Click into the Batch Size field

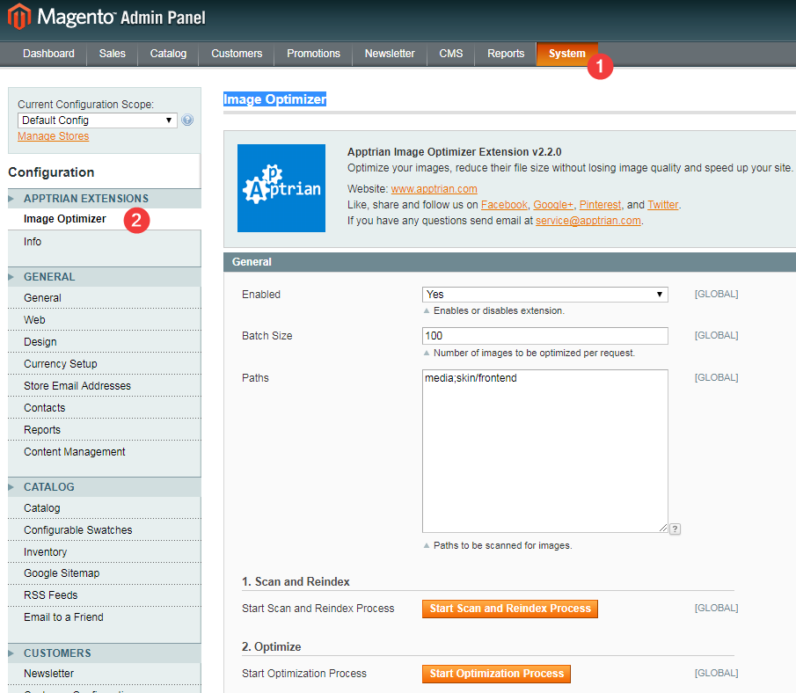coord(544,336)
